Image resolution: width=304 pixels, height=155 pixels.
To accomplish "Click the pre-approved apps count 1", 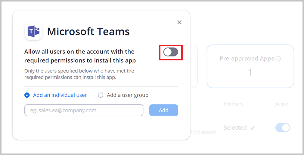I will (x=250, y=72).
